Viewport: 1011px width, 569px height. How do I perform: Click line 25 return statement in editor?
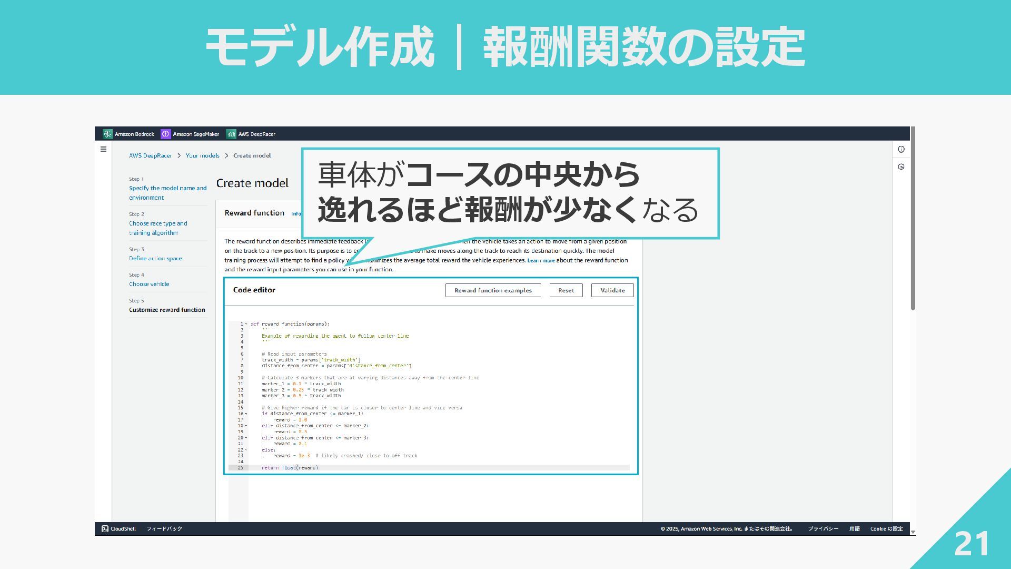[290, 468]
